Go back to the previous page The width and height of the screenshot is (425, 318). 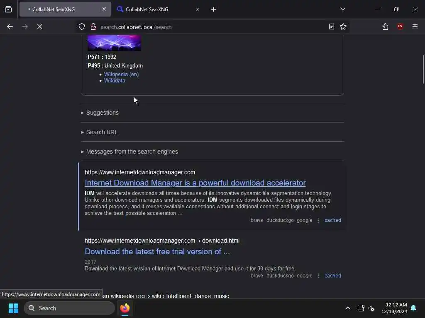coord(10,26)
